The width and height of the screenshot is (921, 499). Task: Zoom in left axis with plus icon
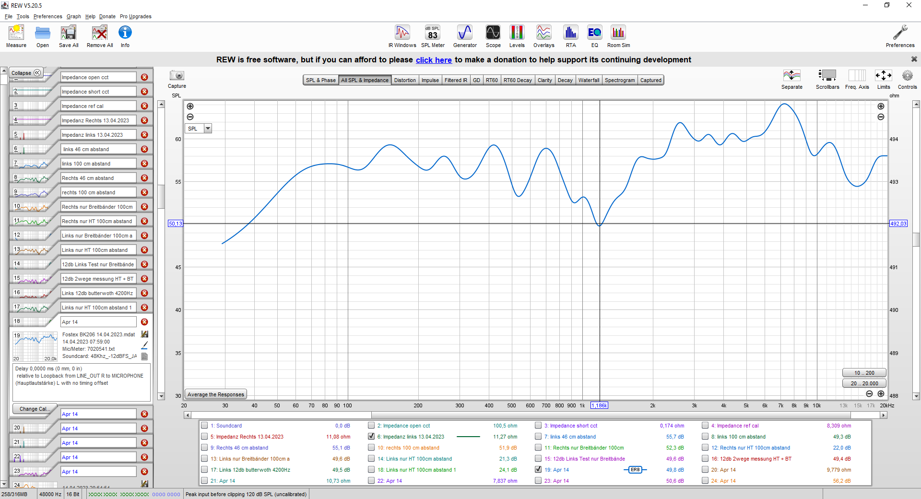pos(190,107)
